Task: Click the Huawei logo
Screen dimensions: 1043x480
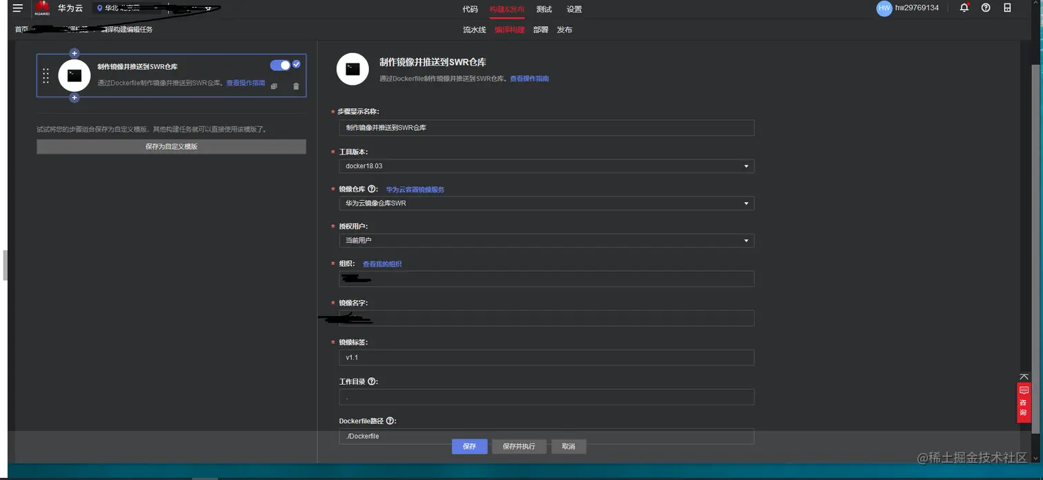Action: (43, 8)
